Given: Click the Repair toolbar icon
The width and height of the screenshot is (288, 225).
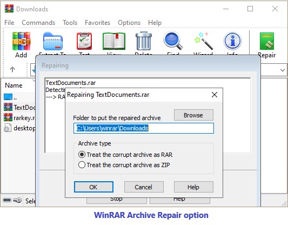Looking at the screenshot, I should (x=267, y=41).
